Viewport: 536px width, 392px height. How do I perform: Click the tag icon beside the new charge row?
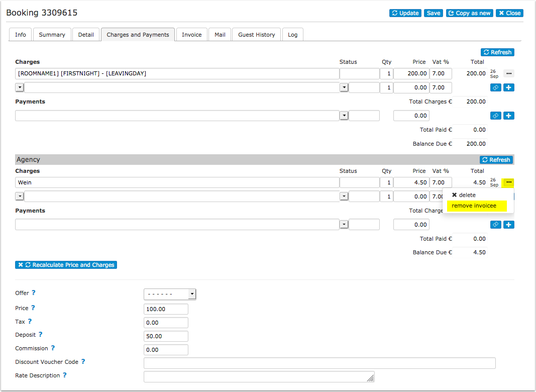[x=496, y=87]
